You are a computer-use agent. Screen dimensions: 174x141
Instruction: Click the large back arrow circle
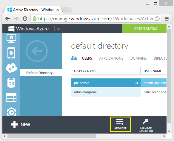37,51
